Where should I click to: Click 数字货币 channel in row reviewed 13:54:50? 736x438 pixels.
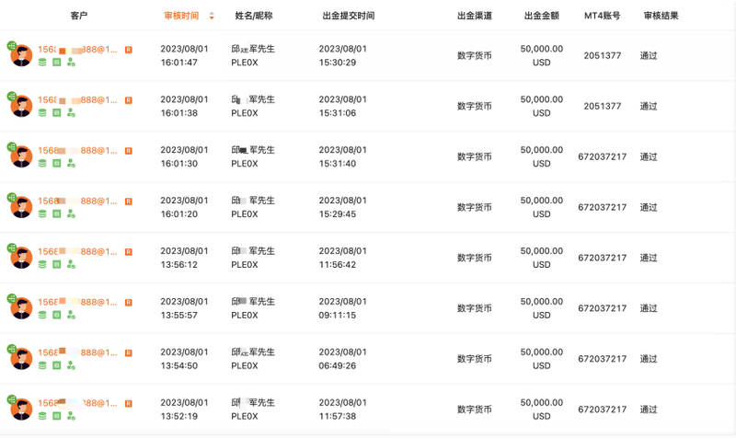point(475,359)
